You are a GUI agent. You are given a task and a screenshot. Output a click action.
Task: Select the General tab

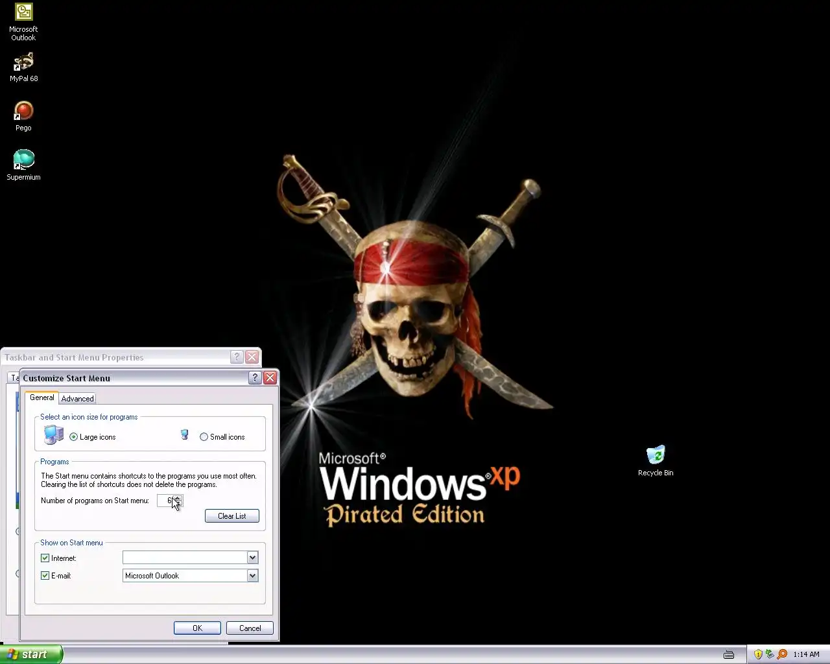(42, 397)
